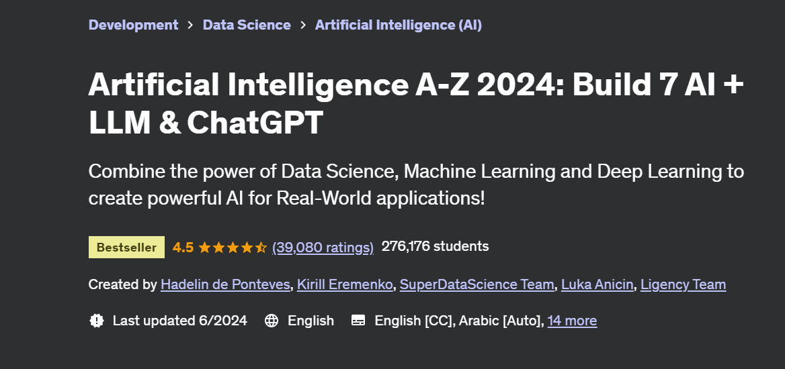Click the half-filled fifth rating star
The height and width of the screenshot is (369, 785).
point(261,247)
